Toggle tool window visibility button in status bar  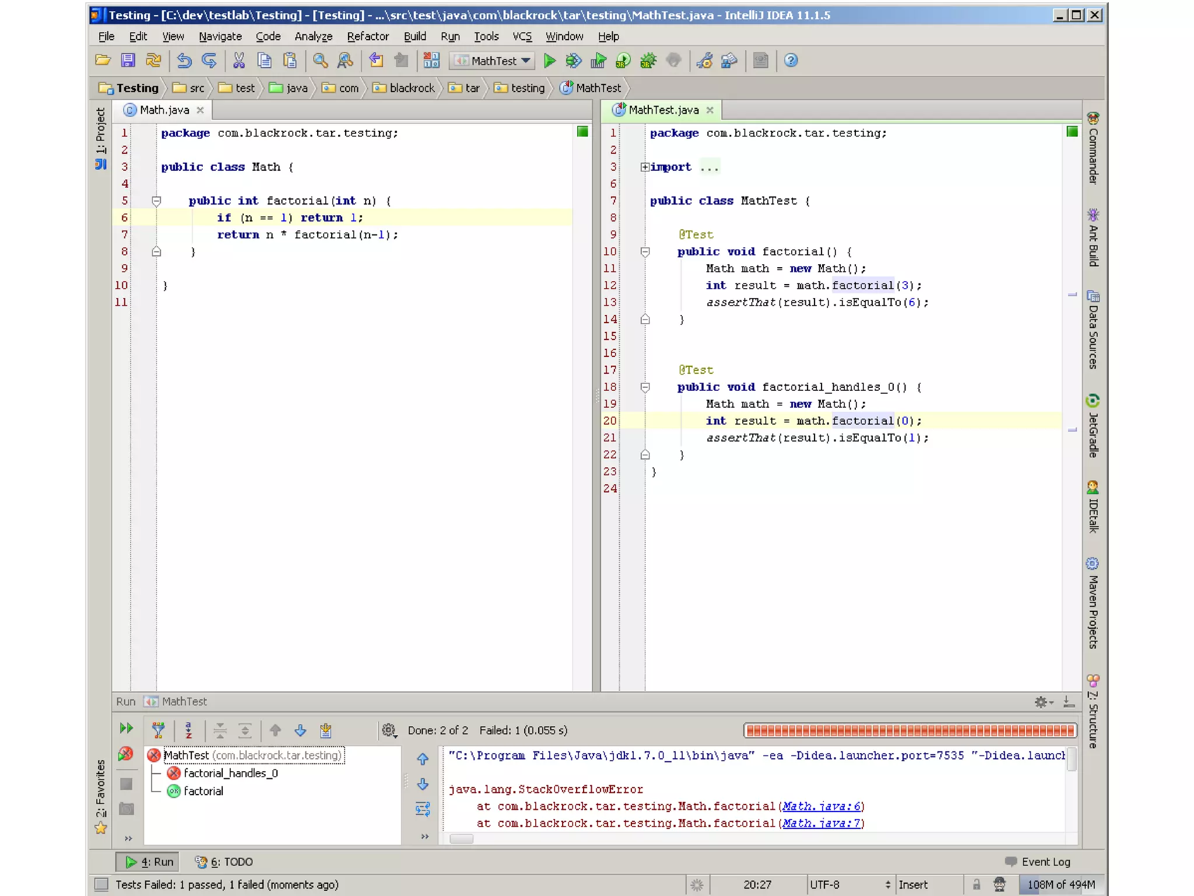click(x=101, y=884)
